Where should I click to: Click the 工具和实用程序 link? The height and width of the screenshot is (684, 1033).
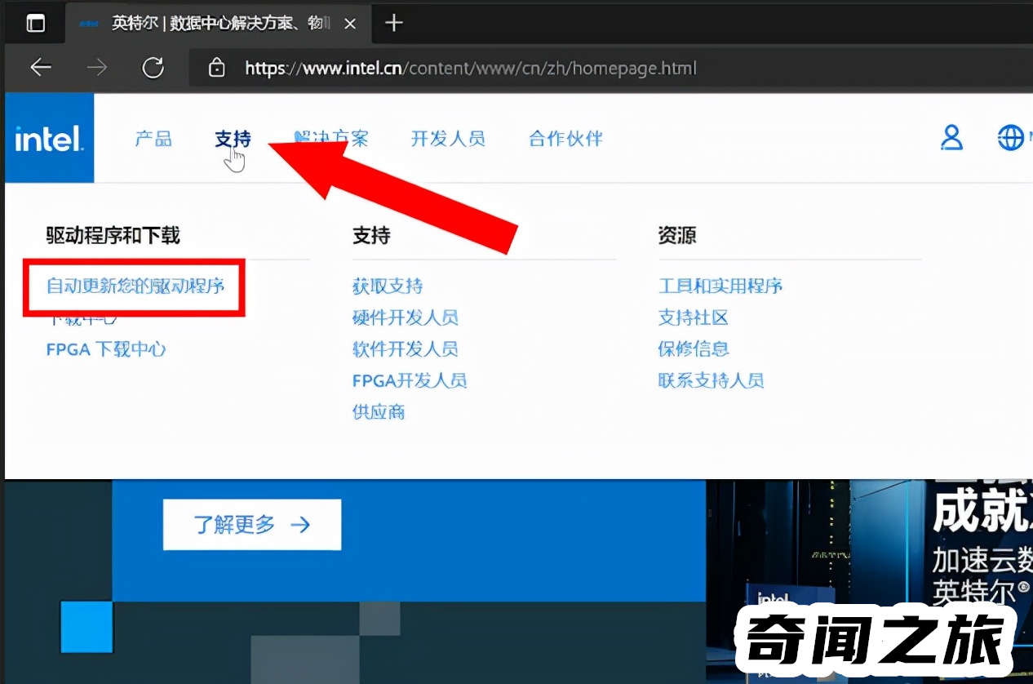720,286
